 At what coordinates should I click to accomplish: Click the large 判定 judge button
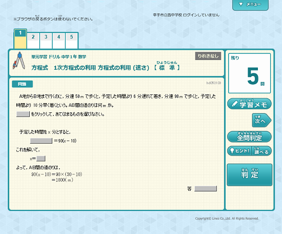250,174
